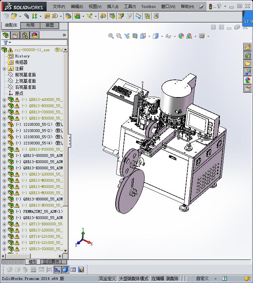The height and width of the screenshot is (283, 253).
Task: Open the PropertyManager tab icon
Action: pos(15,35)
